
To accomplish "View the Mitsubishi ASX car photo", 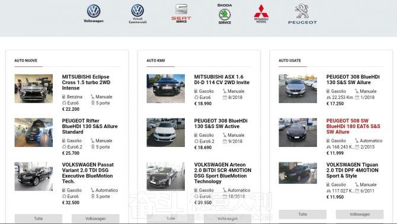I will [x=166, y=88].
